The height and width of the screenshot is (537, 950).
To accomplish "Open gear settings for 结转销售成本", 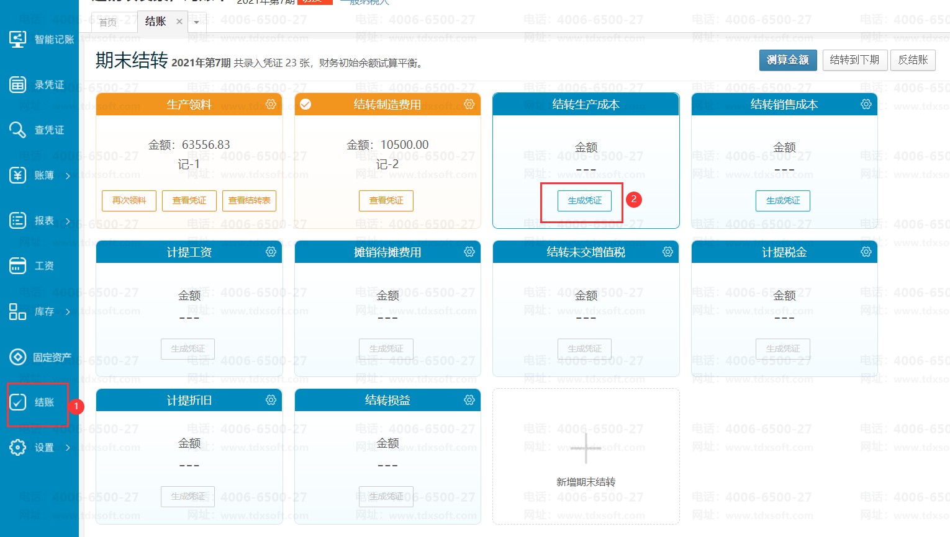I will (866, 104).
